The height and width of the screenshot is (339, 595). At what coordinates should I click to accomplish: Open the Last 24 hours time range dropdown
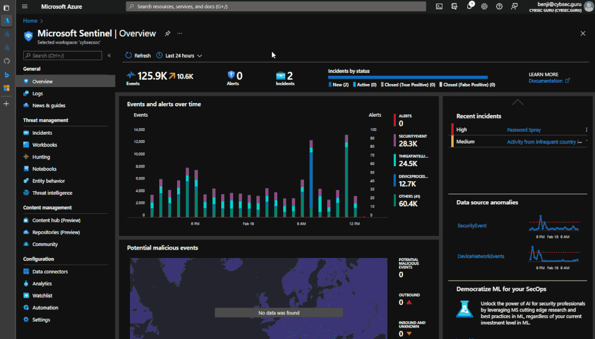coord(179,55)
